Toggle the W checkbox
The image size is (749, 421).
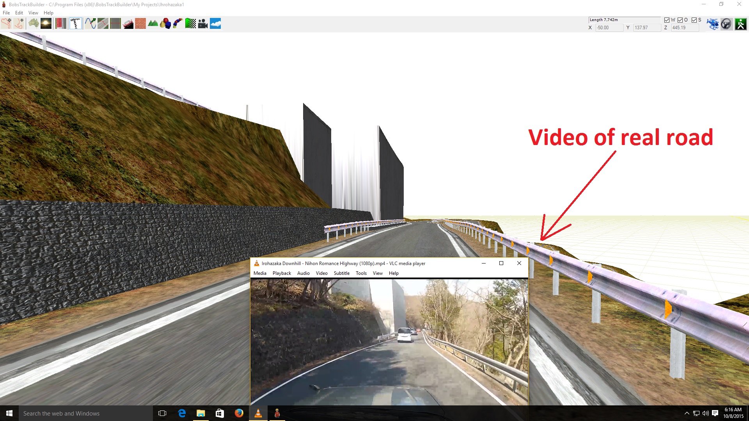tap(667, 20)
